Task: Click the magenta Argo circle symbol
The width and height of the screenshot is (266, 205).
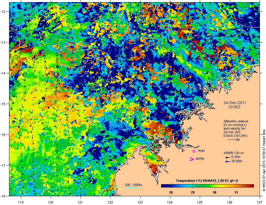Action: 194,151
